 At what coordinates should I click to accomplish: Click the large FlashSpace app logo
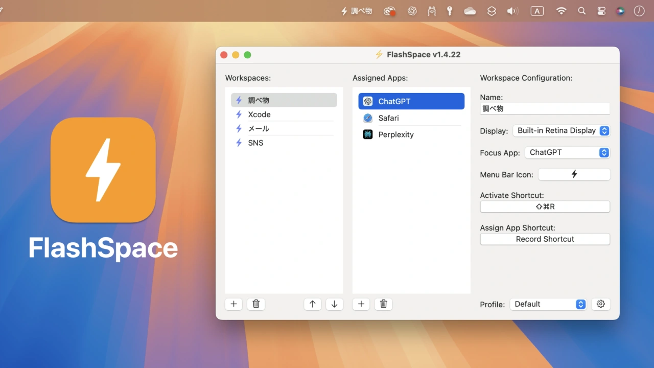103,170
